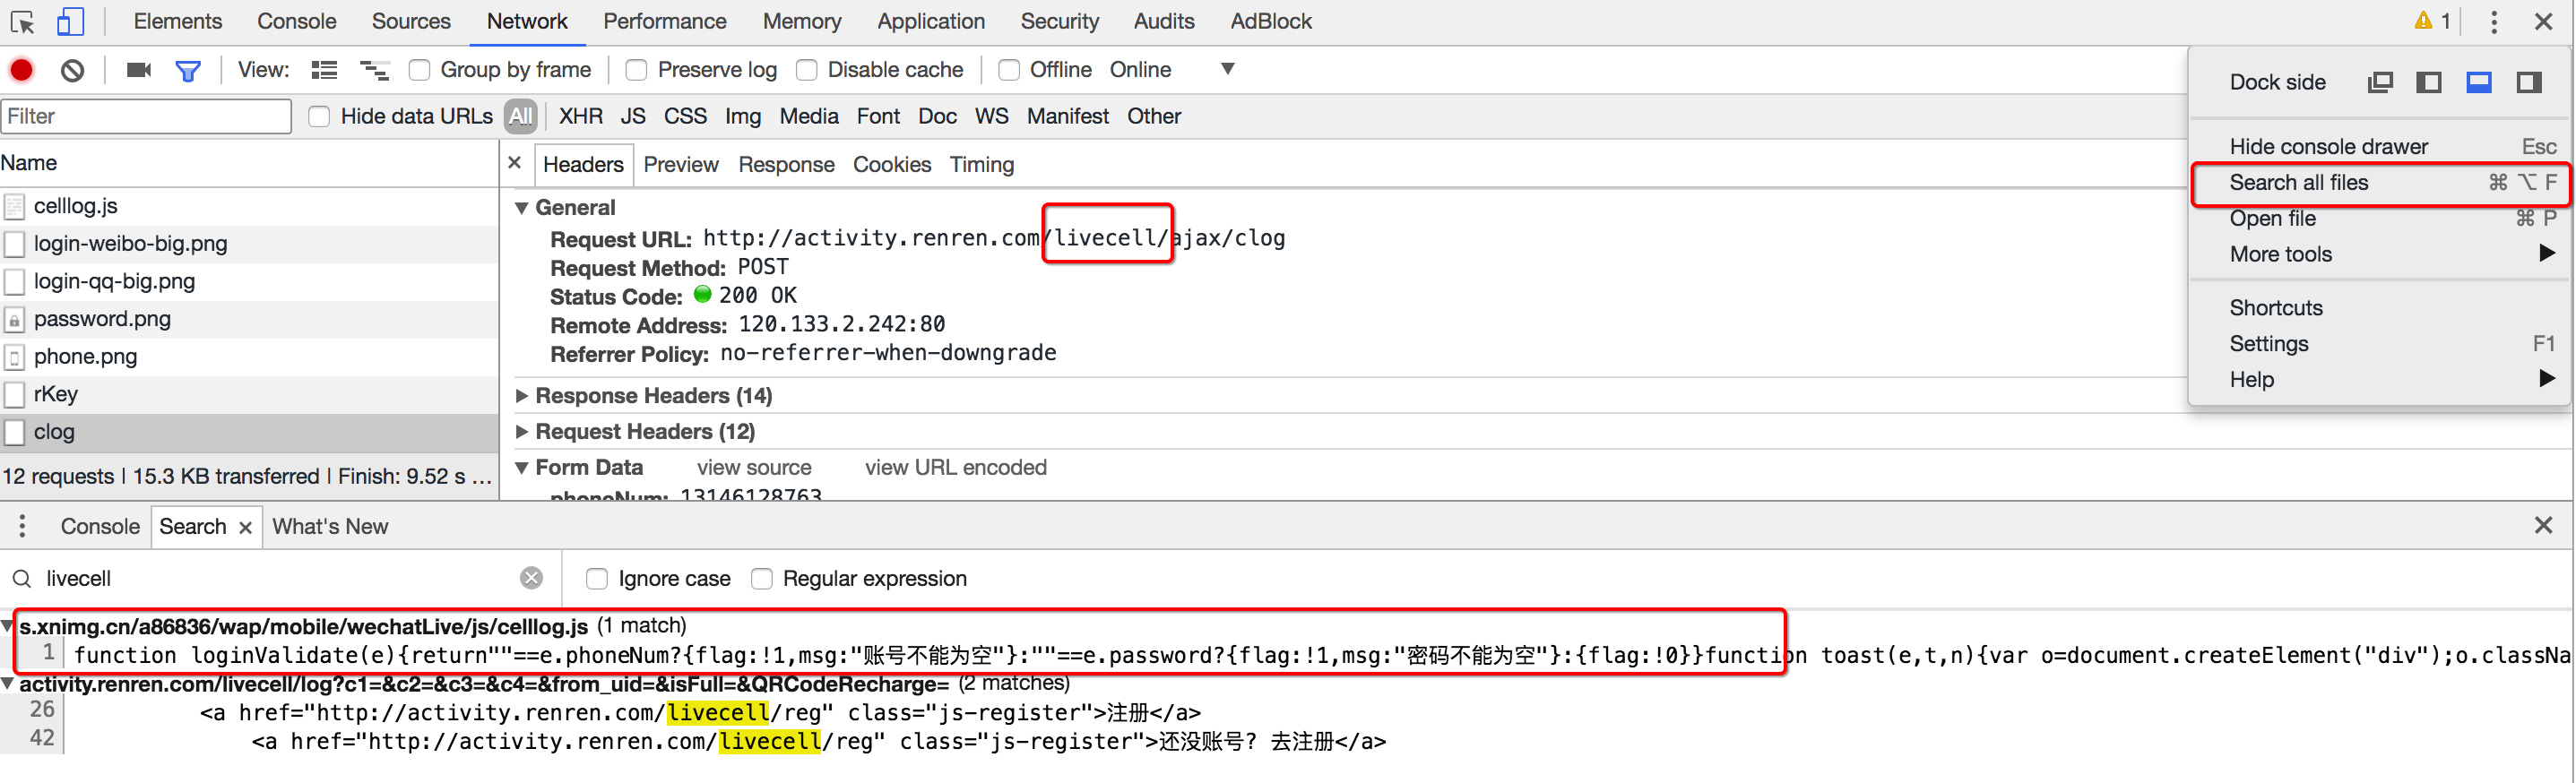Switch to the Console panel tab
The width and height of the screenshot is (2576, 783).
[x=296, y=21]
